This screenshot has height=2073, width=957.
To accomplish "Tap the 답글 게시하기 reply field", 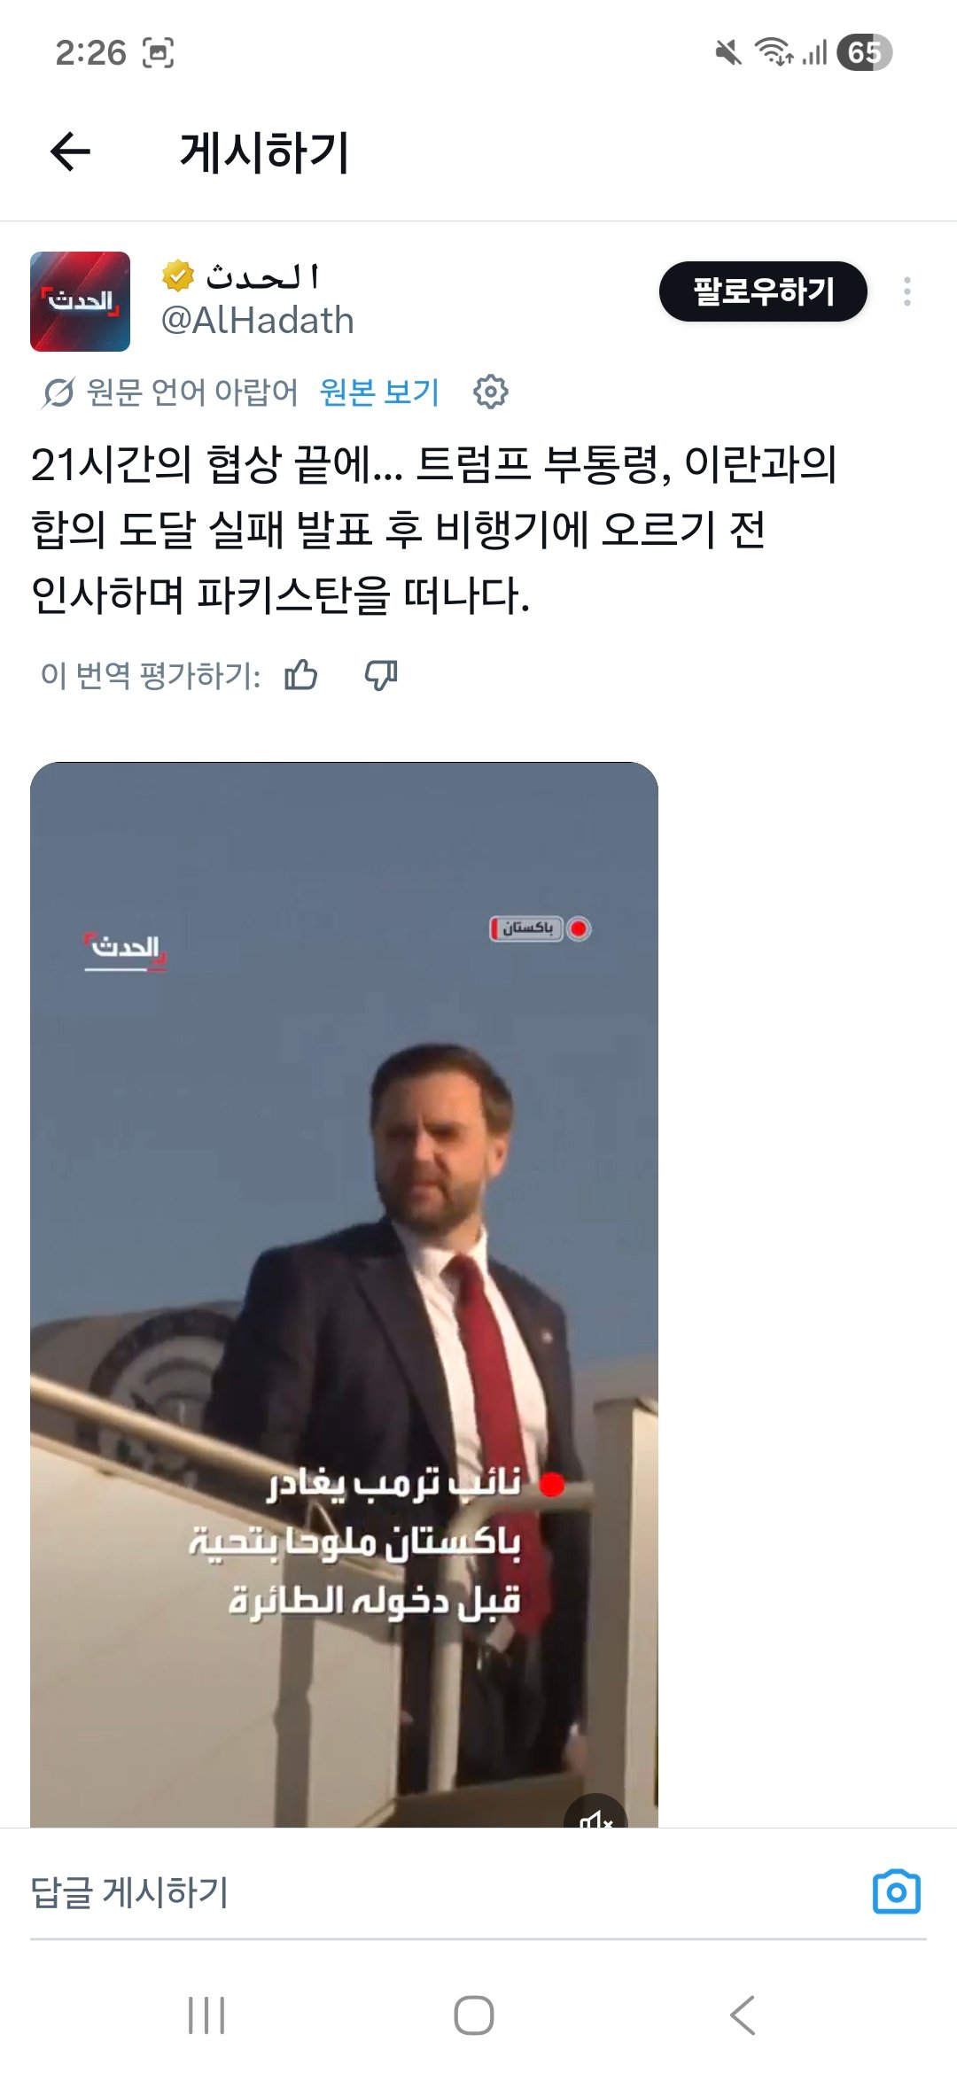I will (x=443, y=1893).
